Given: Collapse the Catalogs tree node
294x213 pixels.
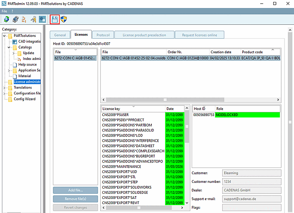Looking at the screenshot, I should point(9,47).
